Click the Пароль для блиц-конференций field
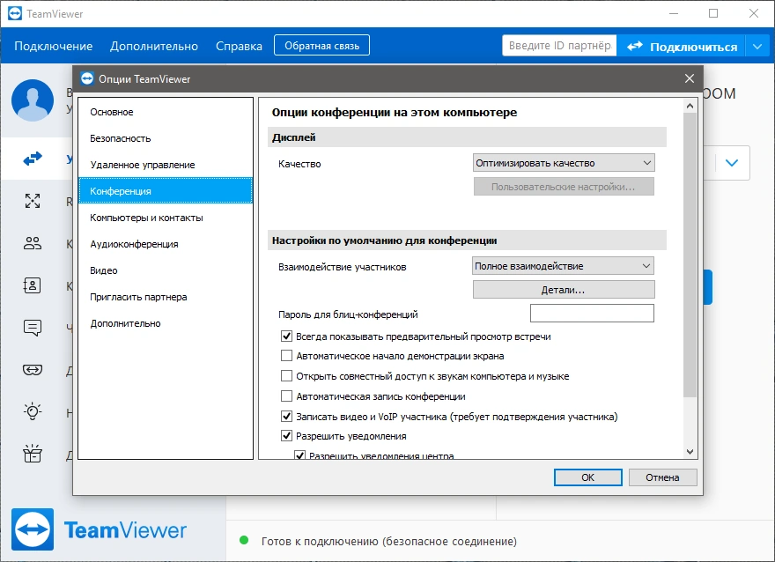This screenshot has height=562, width=775. coord(592,314)
